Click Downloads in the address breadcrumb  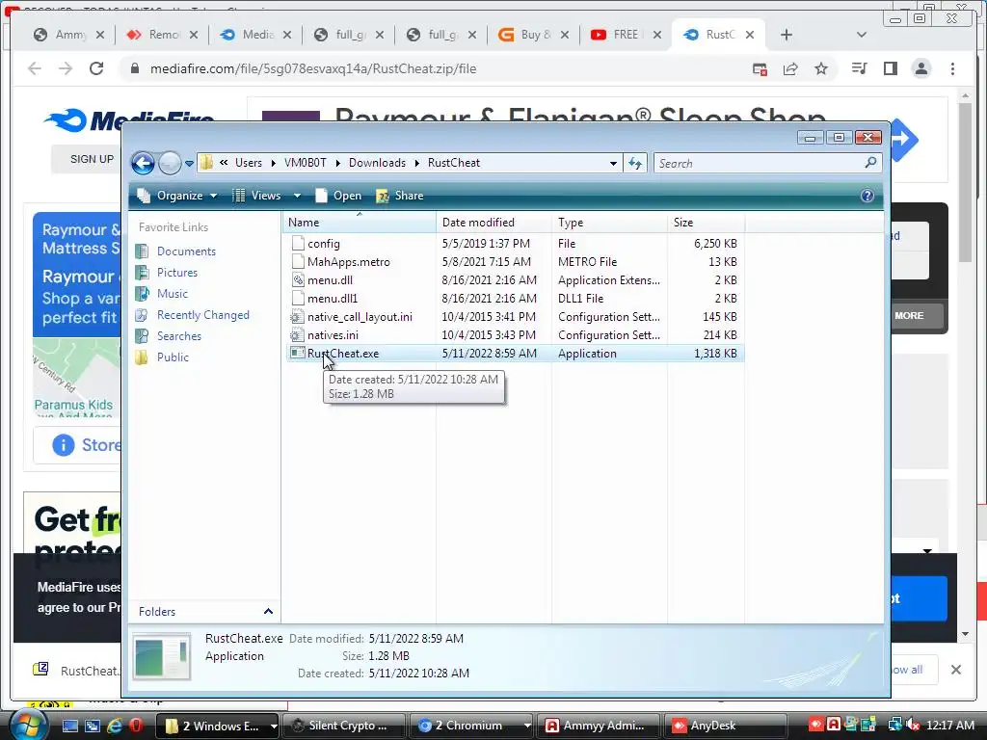coord(377,163)
